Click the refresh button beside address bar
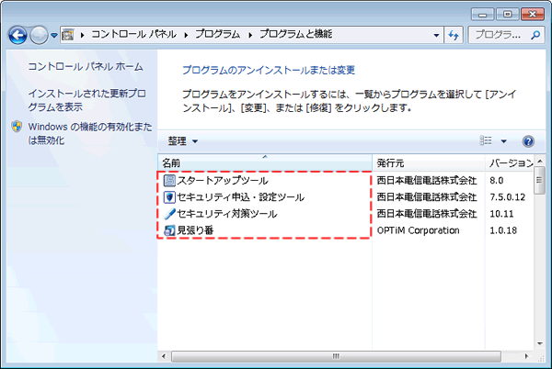This screenshot has width=552, height=369. coord(454,35)
